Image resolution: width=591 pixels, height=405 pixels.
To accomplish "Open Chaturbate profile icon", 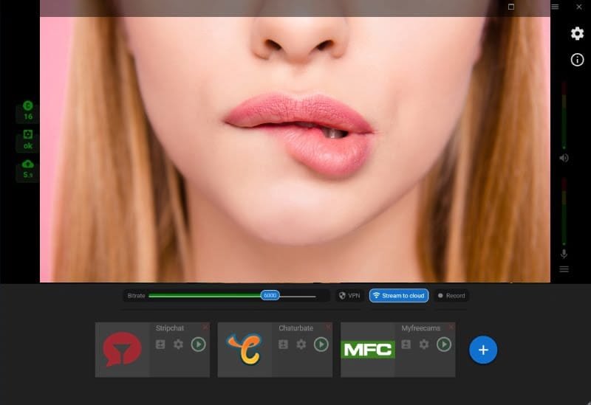I will tap(283, 345).
